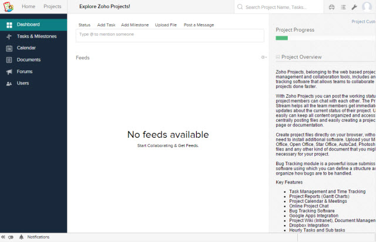Open the Dashboard grid icon
The image size is (376, 242).
click(x=9, y=25)
